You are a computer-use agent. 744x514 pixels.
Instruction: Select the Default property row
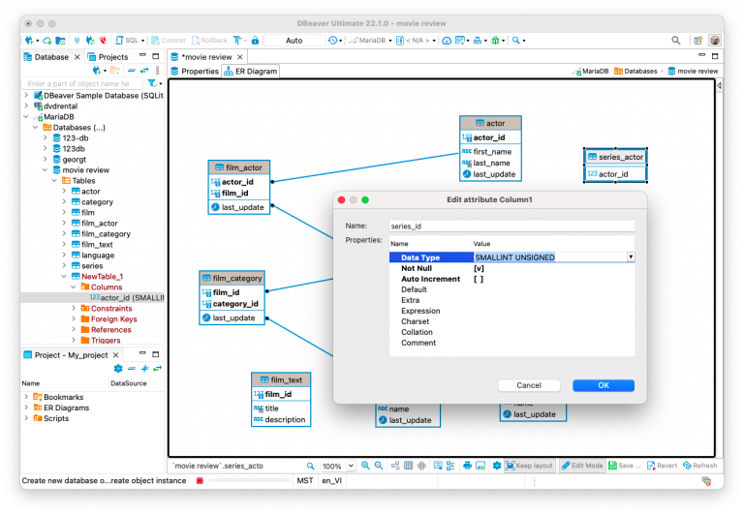click(x=511, y=289)
